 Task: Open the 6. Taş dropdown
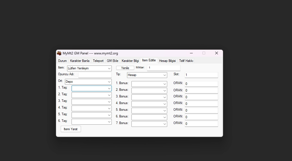(92, 122)
